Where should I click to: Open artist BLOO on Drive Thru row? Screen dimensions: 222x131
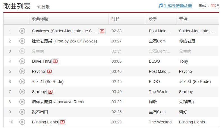click(x=154, y=61)
